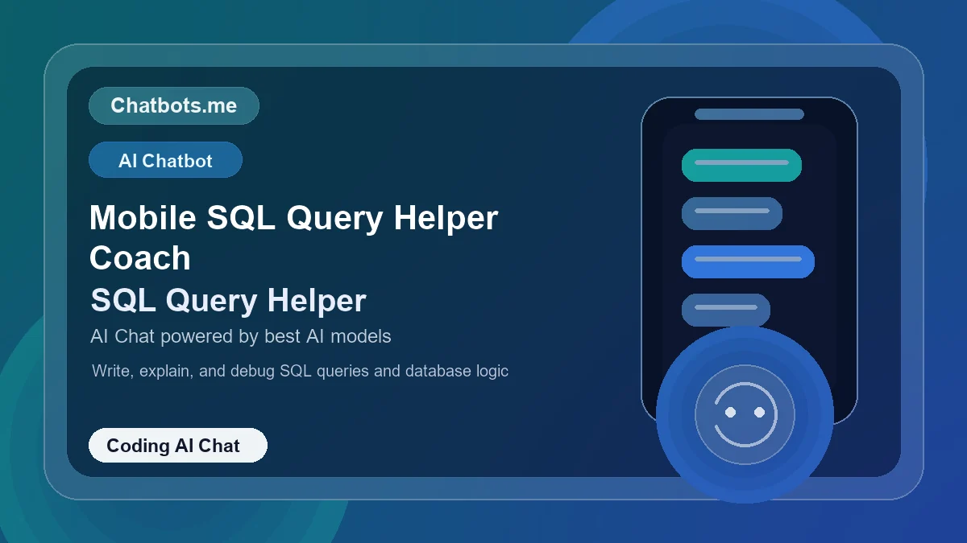
Task: Select the teal chat bubble on the phone
Action: point(741,165)
